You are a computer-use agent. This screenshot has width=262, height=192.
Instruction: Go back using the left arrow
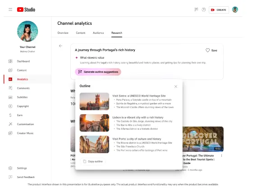coord(61,46)
